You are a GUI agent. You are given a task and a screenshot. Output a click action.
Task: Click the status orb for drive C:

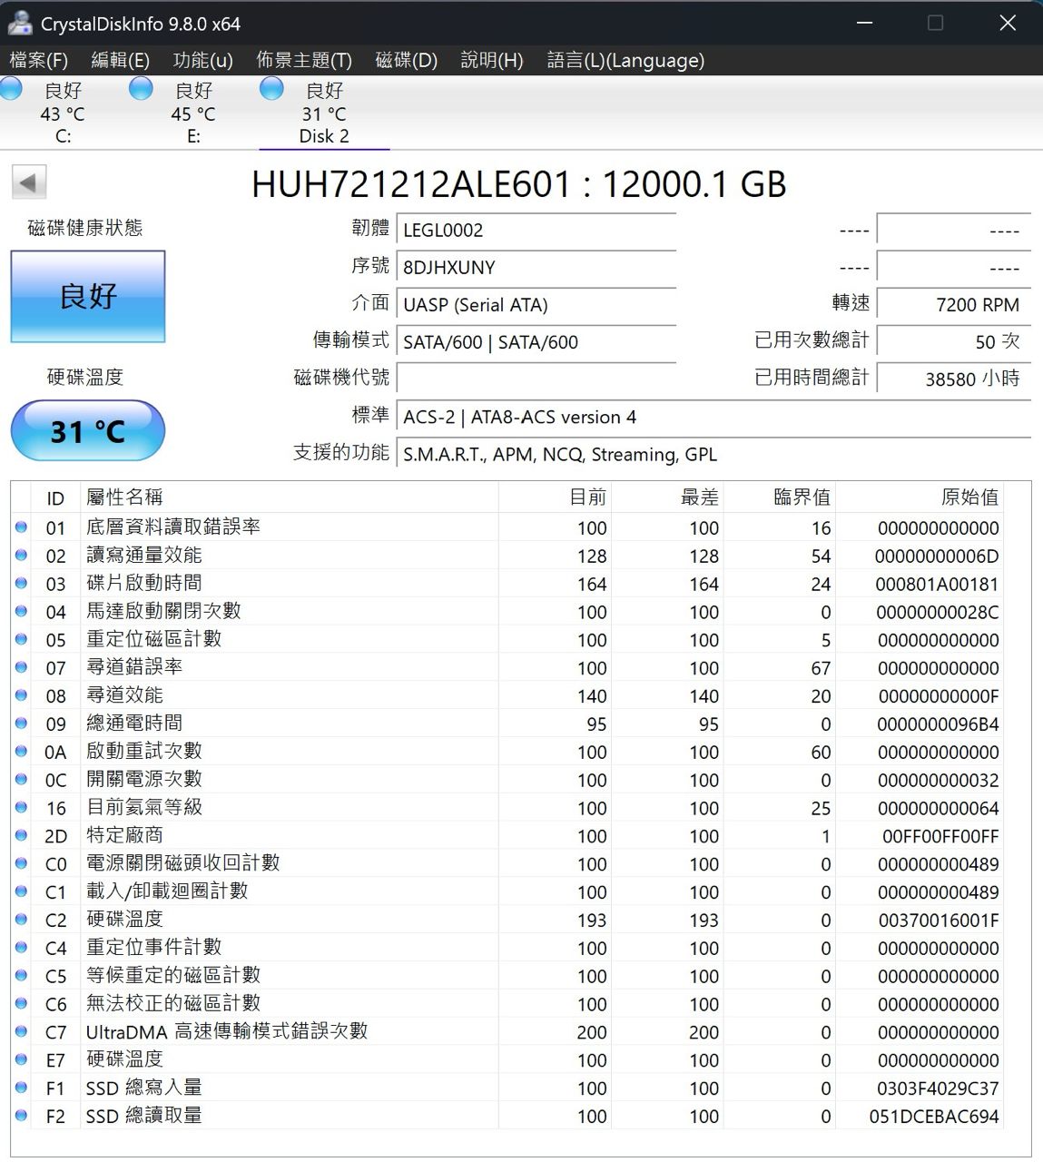click(x=11, y=89)
